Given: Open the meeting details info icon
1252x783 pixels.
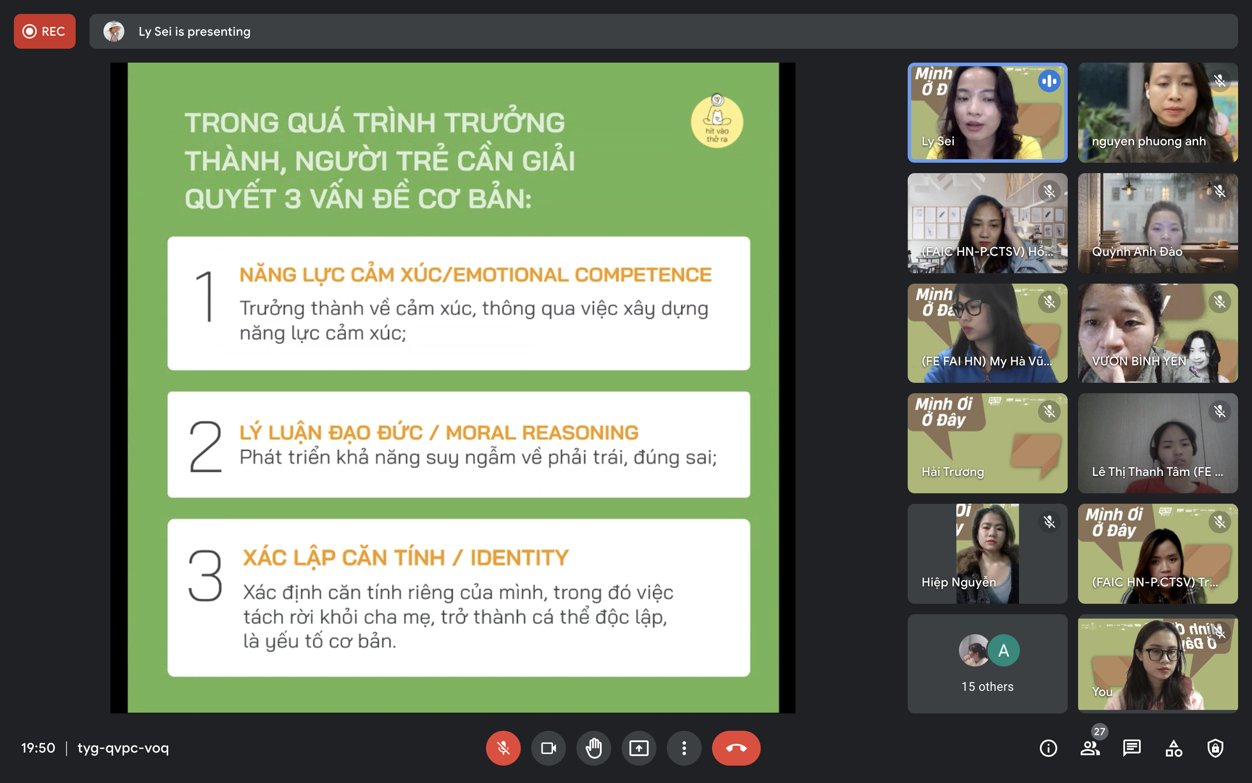Looking at the screenshot, I should (1048, 748).
